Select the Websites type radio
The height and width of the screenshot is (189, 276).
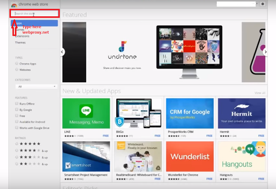(x=17, y=70)
